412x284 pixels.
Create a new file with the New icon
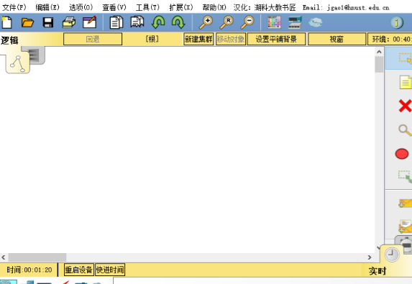click(6, 22)
